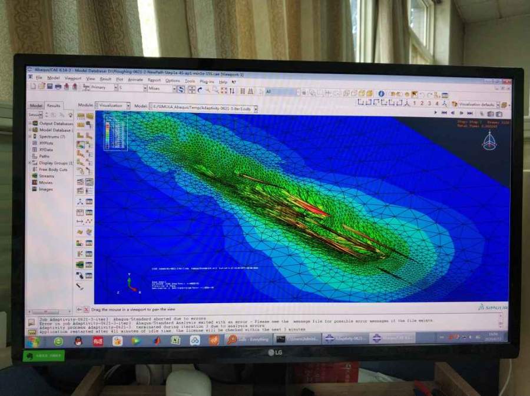Screen dimensions: 530x396
Task: Click the Cycle Views arrows icon
Action: click(x=232, y=91)
